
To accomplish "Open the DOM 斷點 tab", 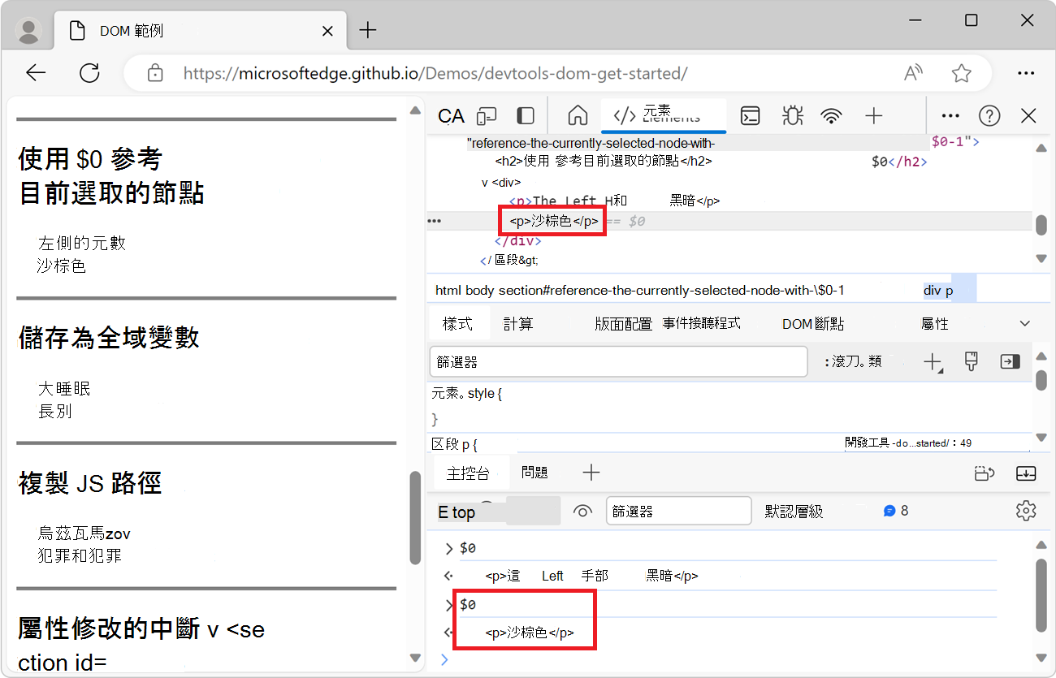I will 813,323.
